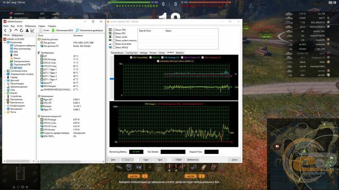Image resolution: width=339 pixels, height=190 pixels.
Task: Enable the Stress GPU(s) checkbox
Action: click(114, 47)
